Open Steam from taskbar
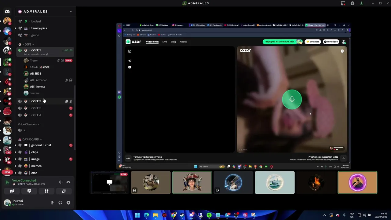391x220 pixels. (x=182, y=215)
